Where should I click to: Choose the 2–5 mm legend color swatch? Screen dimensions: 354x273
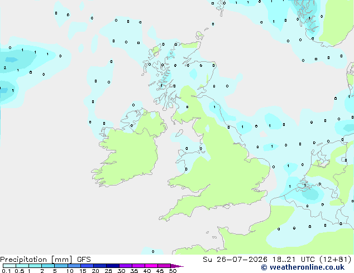[x=48, y=266]
